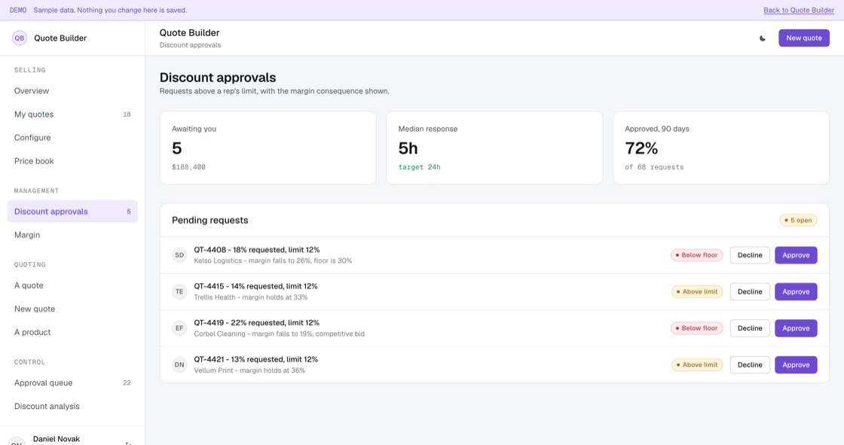Approve quote QT-4415 for Trellis Health
The image size is (844, 445).
coord(796,291)
